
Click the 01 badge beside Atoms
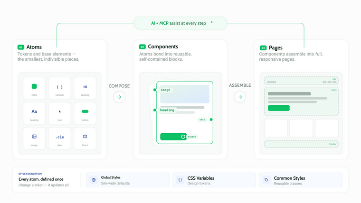pos(21,47)
